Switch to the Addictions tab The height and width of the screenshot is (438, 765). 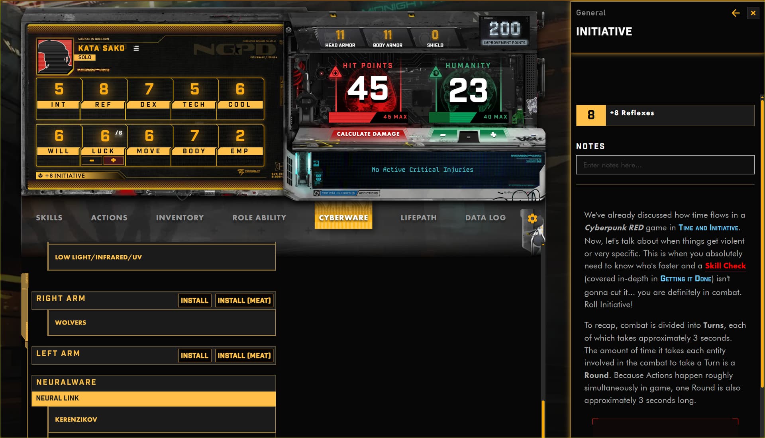[368, 193]
